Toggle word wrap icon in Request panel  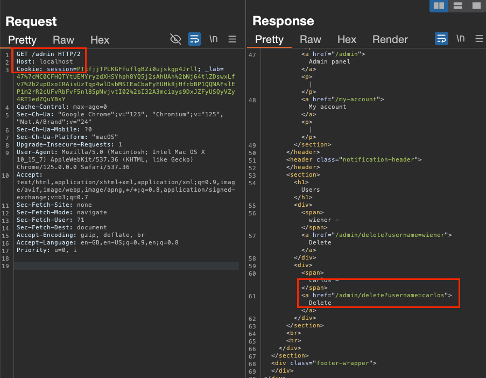(194, 39)
